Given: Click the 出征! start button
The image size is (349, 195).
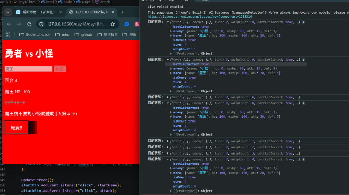Looking at the screenshot, I should click(60, 69).
